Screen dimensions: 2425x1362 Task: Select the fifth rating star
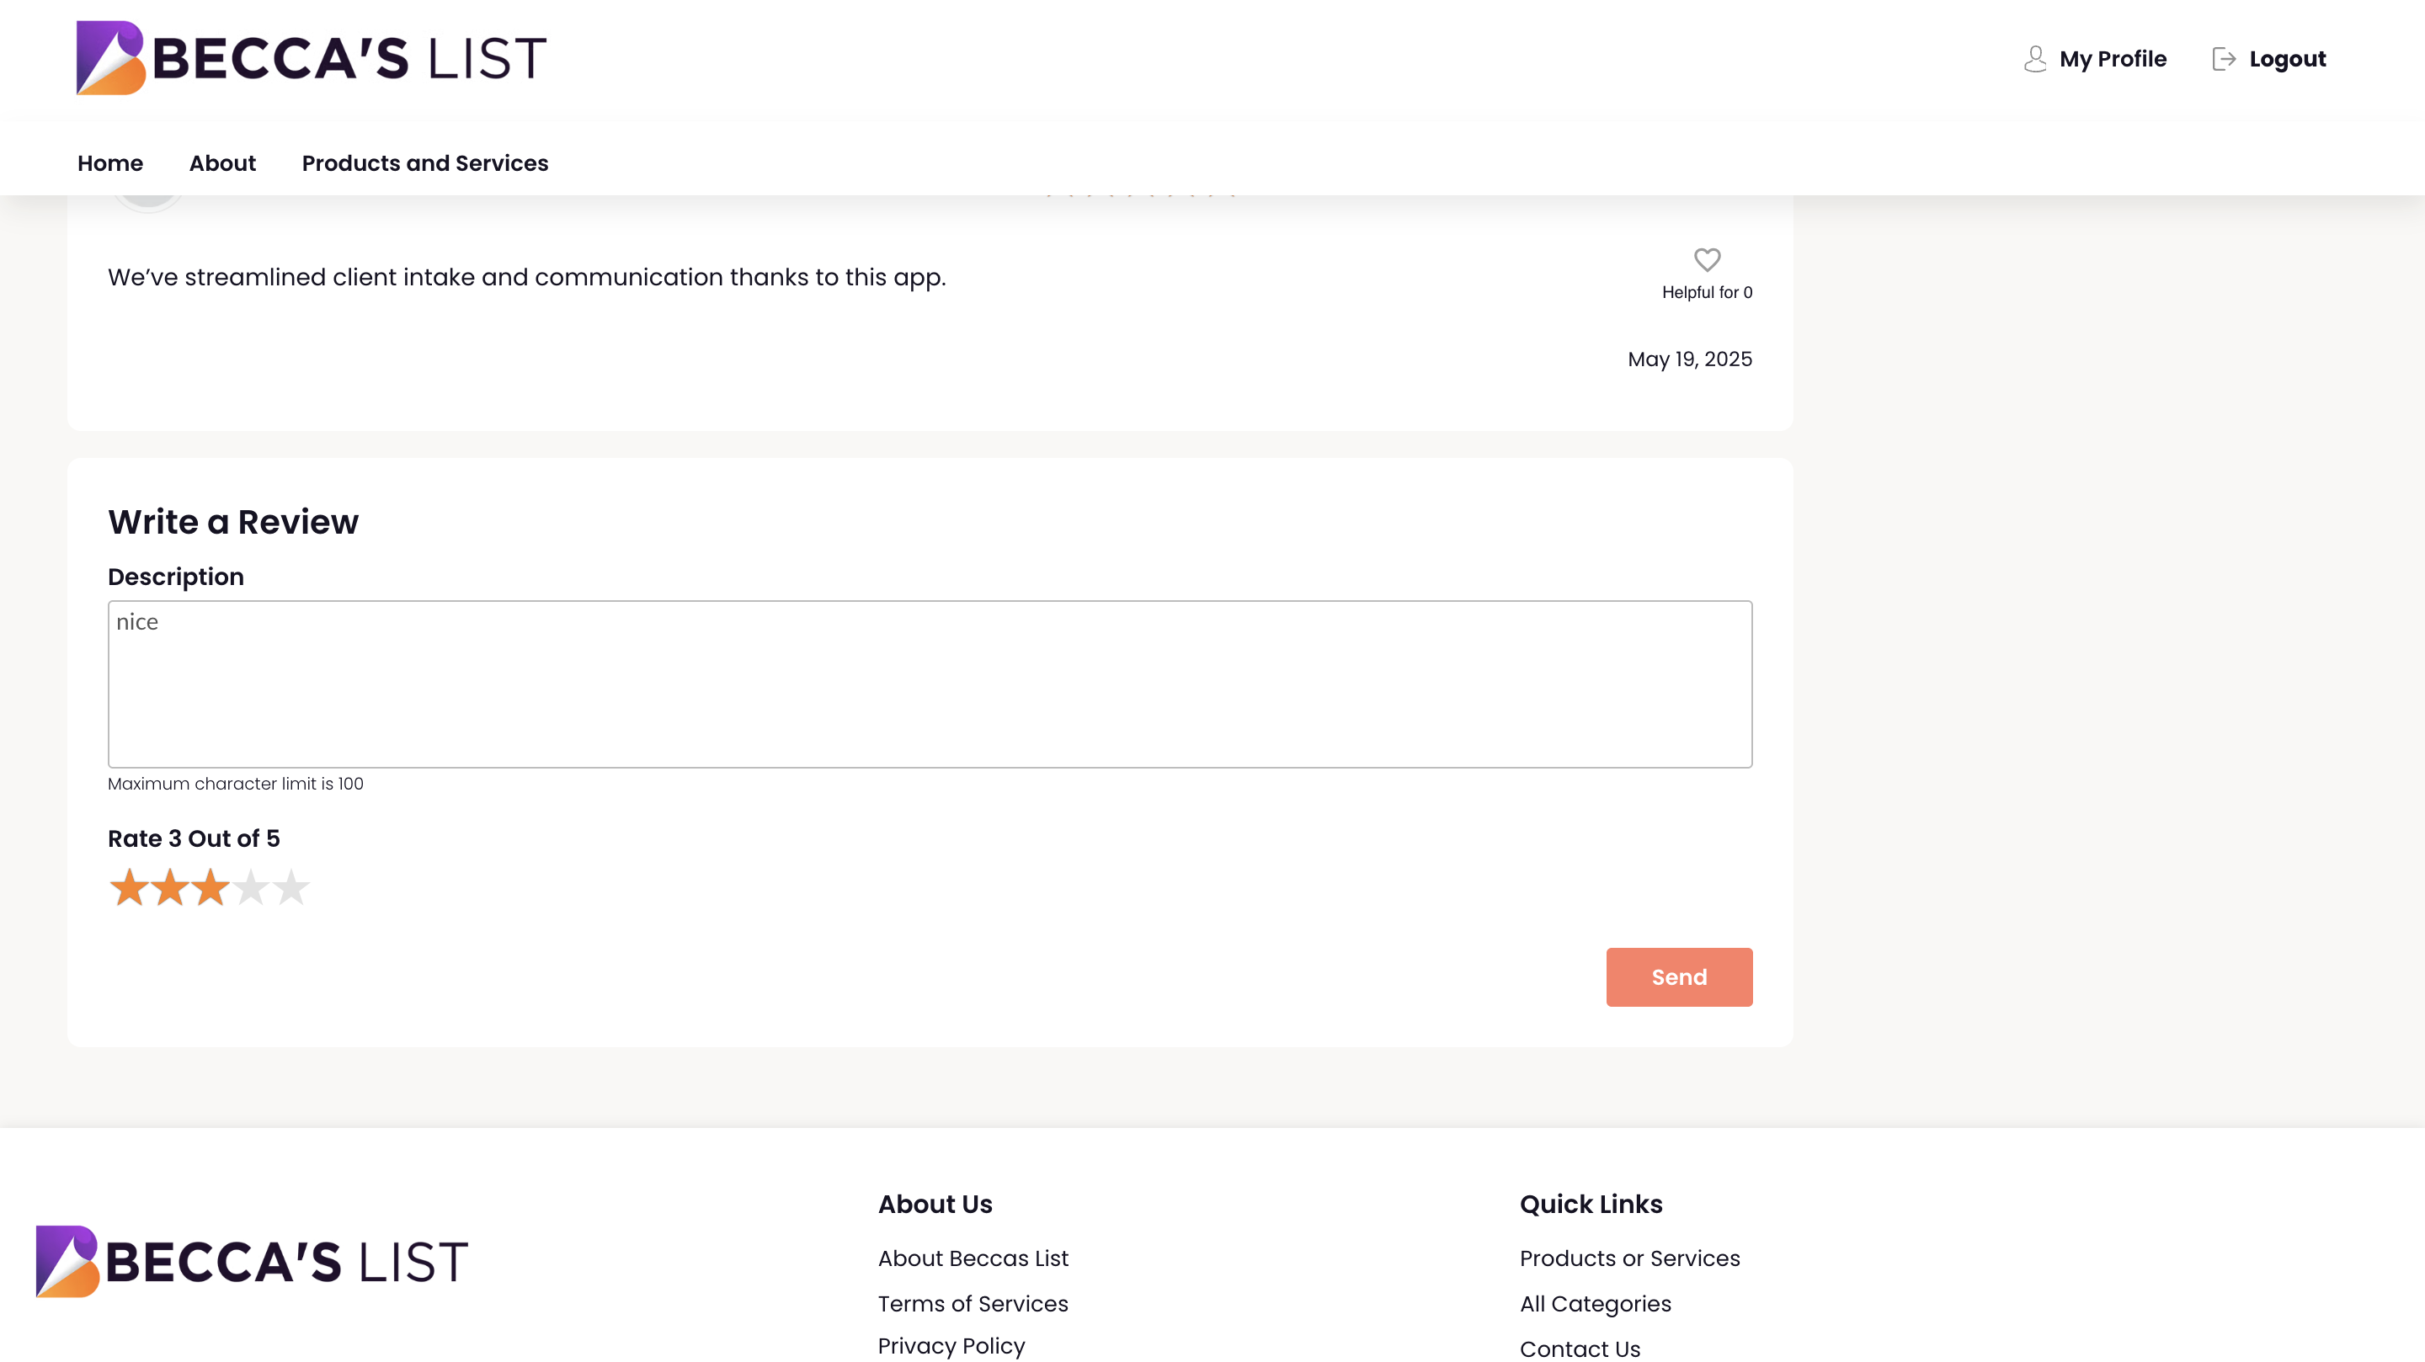pyautogui.click(x=290, y=886)
